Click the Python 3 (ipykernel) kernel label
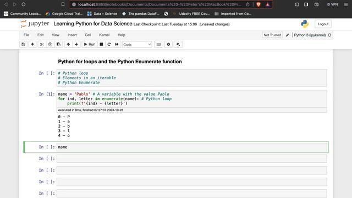 pos(310,35)
